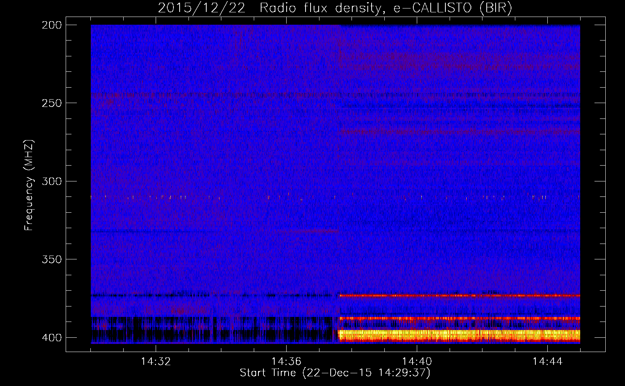Click the 14:32 time tick label
Viewport: 625px width, 386px height.
point(156,362)
